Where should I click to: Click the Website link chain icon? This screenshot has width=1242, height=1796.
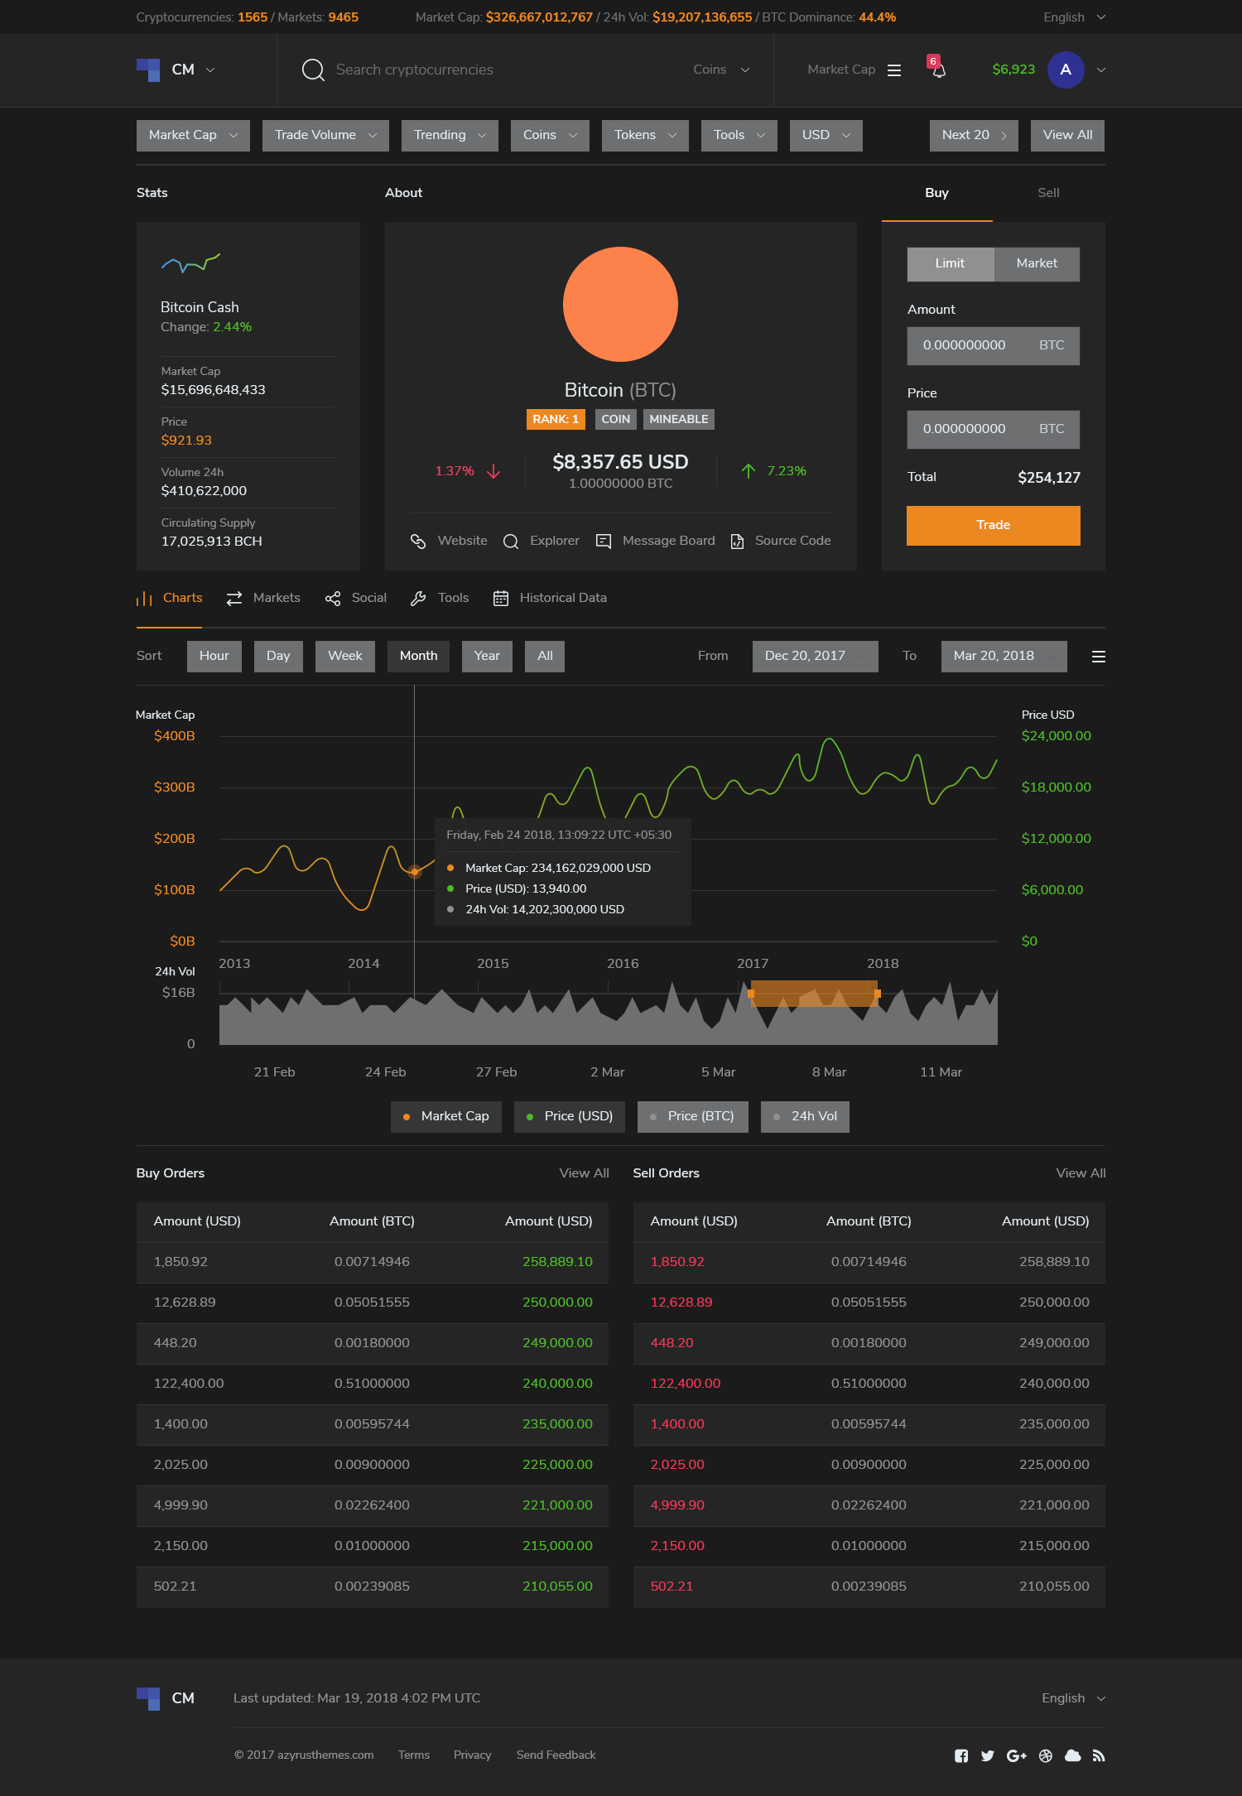pyautogui.click(x=418, y=541)
